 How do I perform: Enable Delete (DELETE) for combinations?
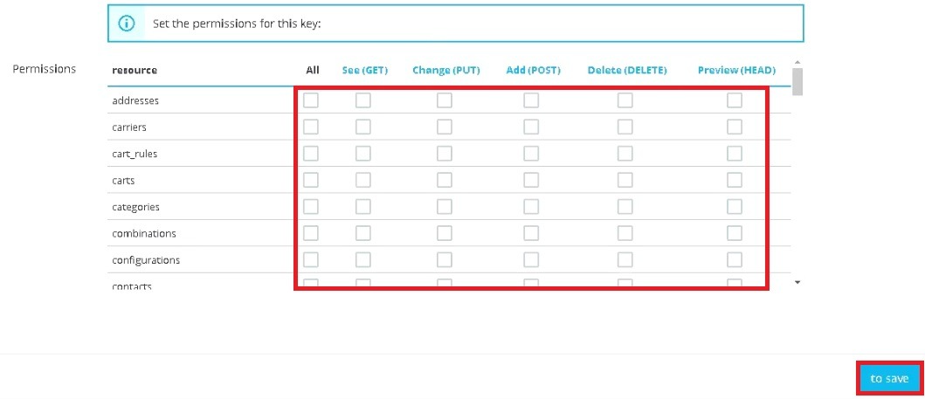[x=625, y=233]
